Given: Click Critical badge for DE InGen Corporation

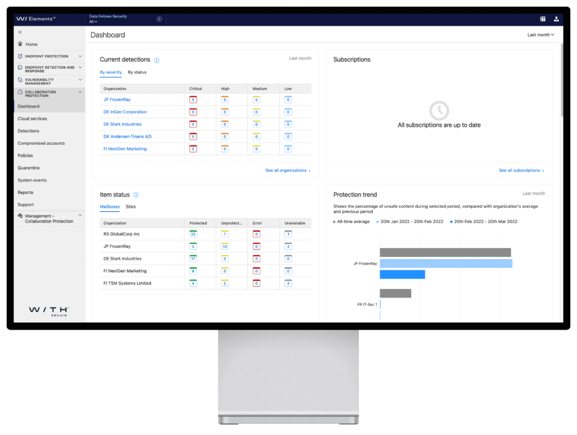Looking at the screenshot, I should click(x=193, y=112).
